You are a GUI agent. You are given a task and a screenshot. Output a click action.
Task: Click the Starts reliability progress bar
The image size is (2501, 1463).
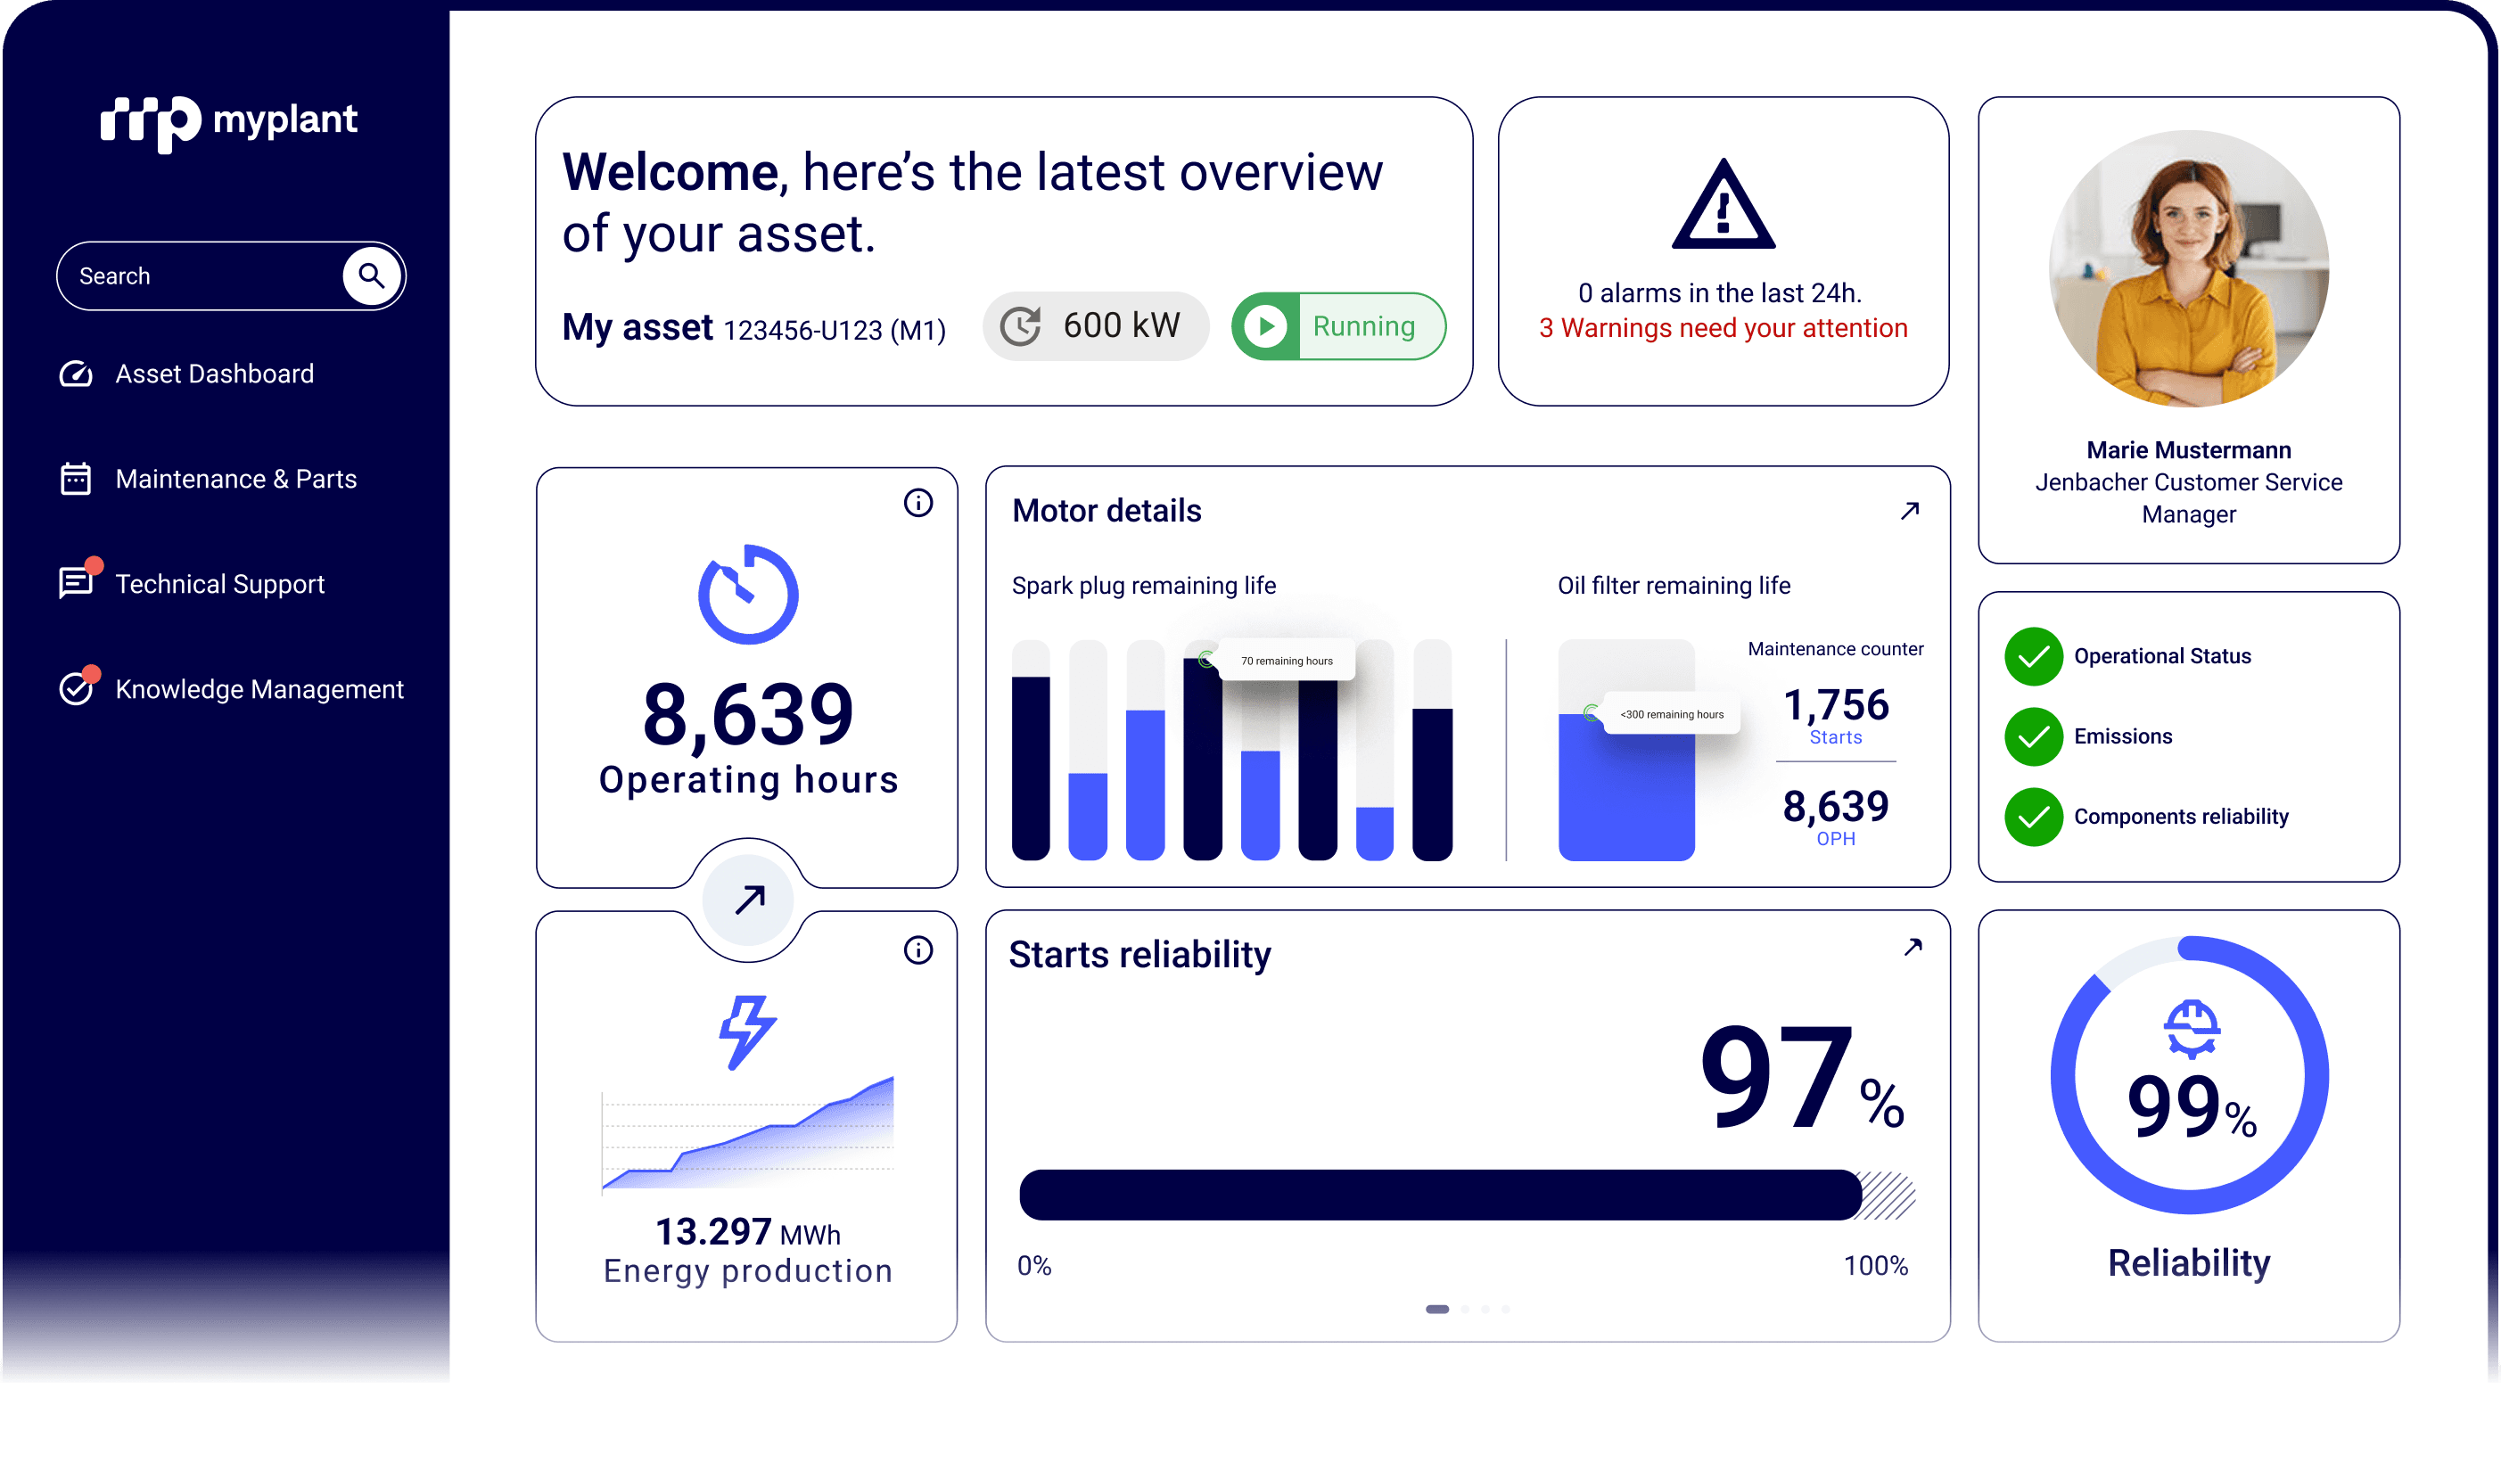[x=1467, y=1194]
